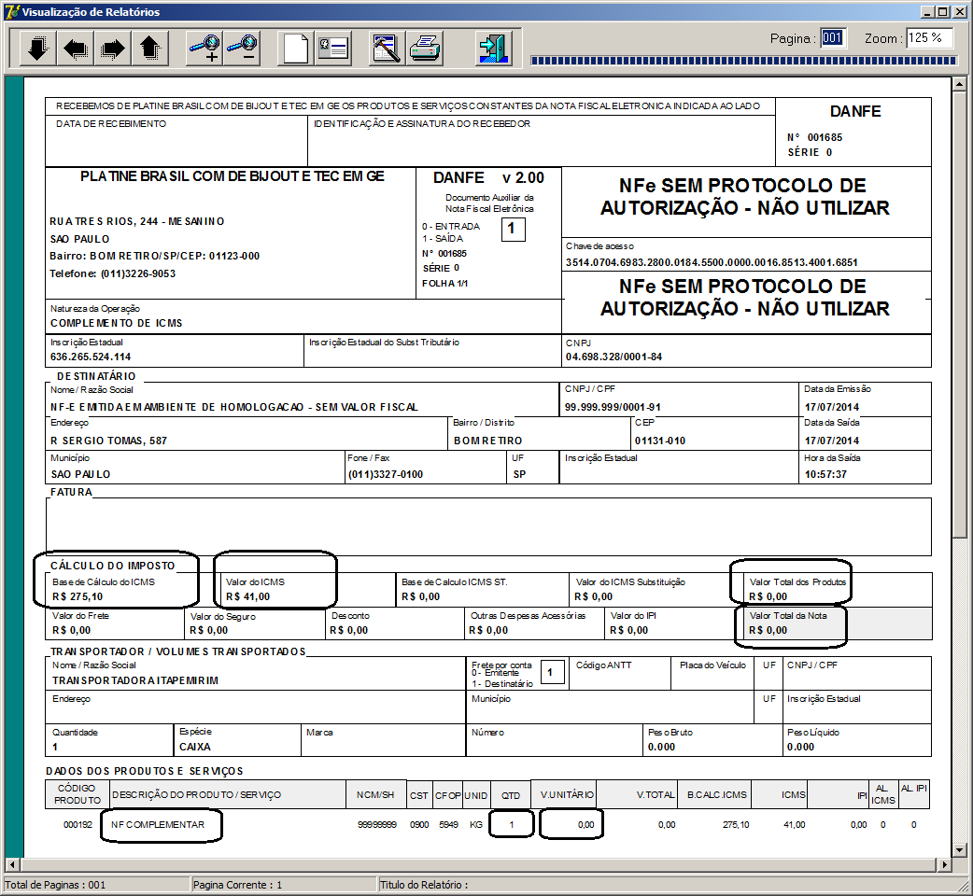Image resolution: width=973 pixels, height=896 pixels.
Task: Click the Entrada/Saída box showing 1
Action: pyautogui.click(x=514, y=230)
